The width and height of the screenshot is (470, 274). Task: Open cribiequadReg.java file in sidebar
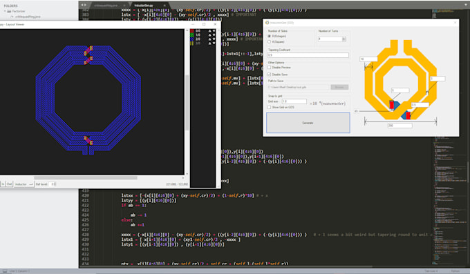coord(28,17)
